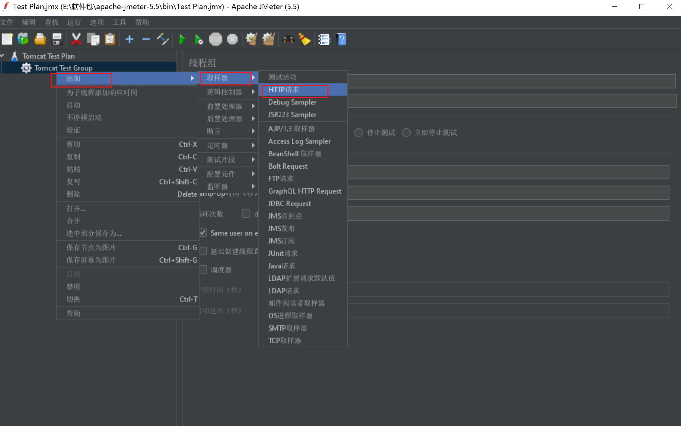The height and width of the screenshot is (426, 681).
Task: Collapse the Tomcat Test Plan tree node
Action: click(x=3, y=56)
